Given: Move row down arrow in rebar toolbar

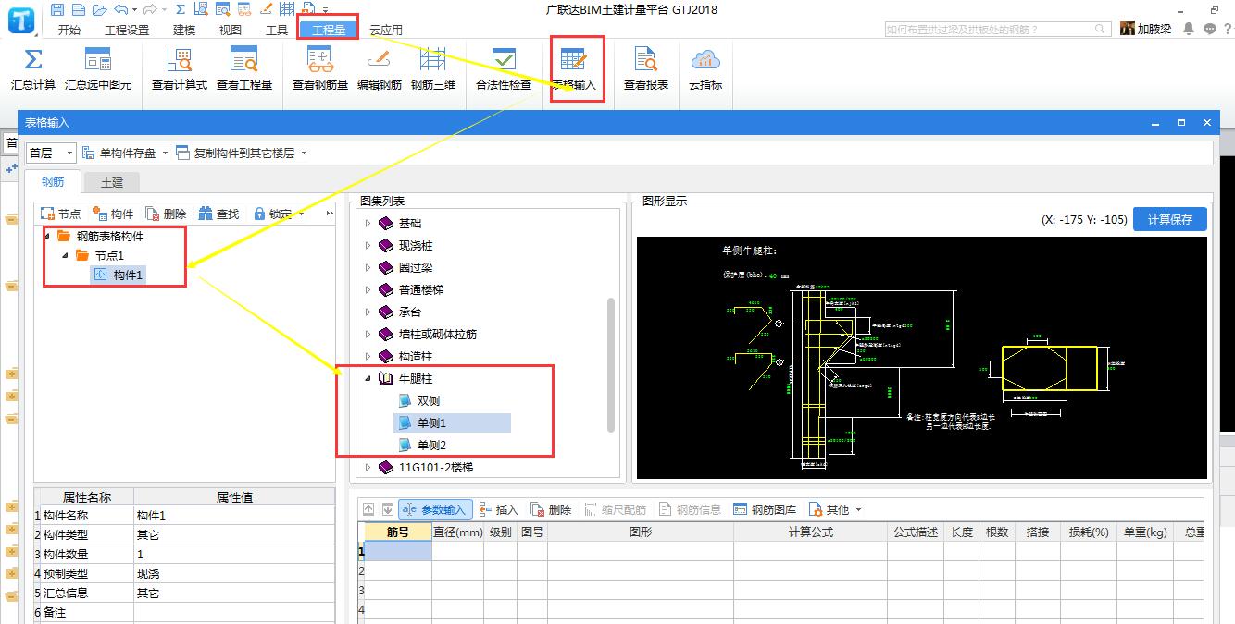Looking at the screenshot, I should (x=387, y=509).
